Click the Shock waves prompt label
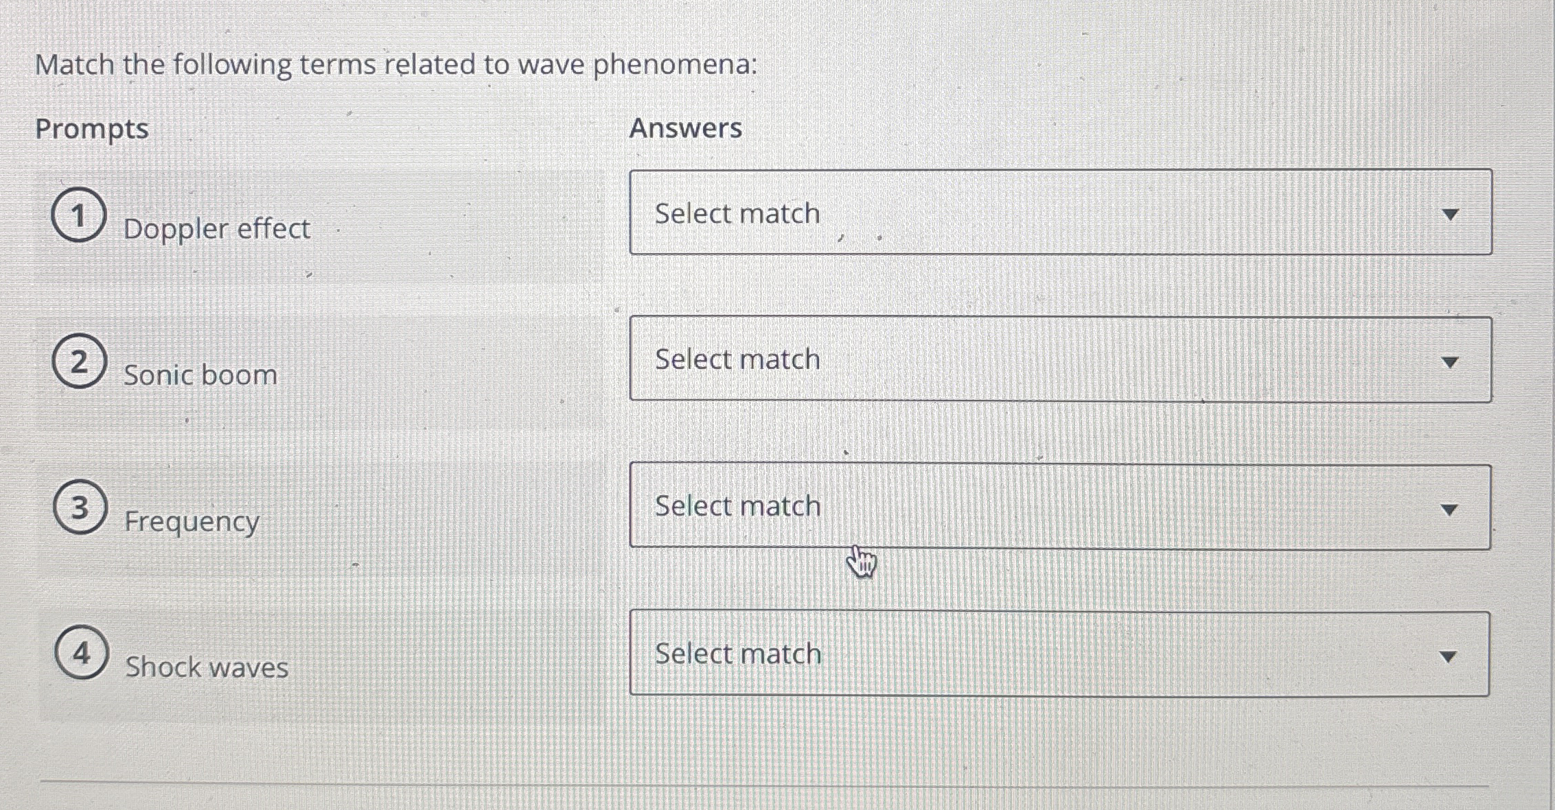The height and width of the screenshot is (810, 1555). [206, 668]
